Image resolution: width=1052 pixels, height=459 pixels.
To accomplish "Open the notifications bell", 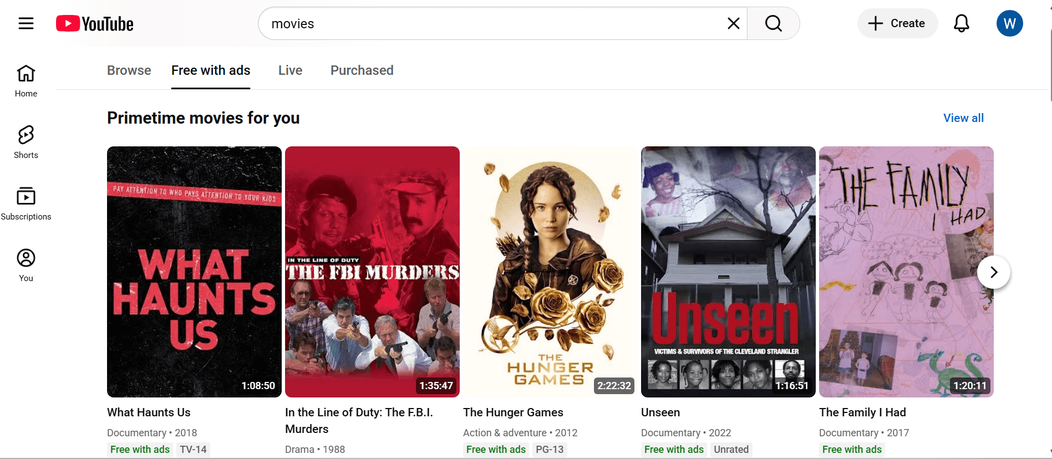I will tap(961, 23).
